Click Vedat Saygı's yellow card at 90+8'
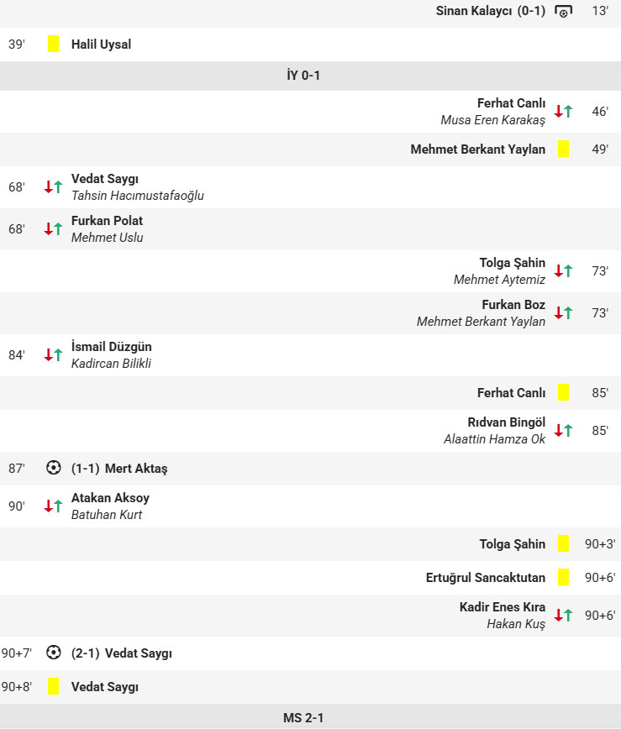 54,686
